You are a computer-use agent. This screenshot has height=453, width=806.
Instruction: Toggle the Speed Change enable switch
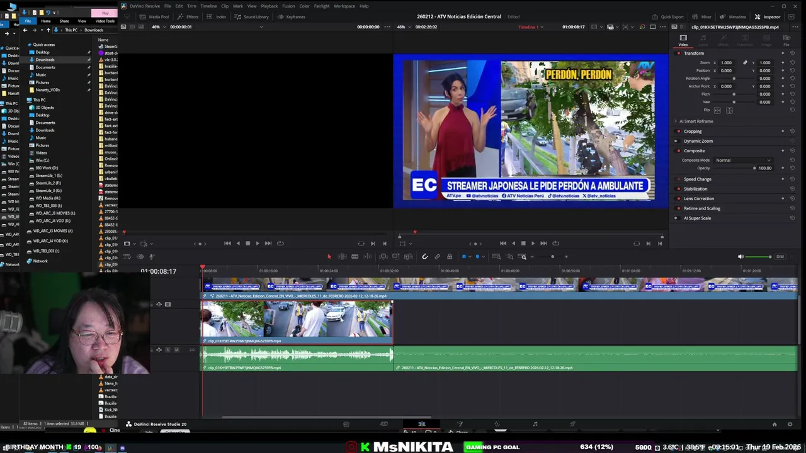(678, 179)
